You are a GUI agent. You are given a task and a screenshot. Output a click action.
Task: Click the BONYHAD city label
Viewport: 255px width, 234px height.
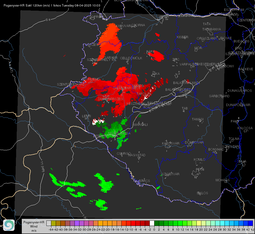[x=216, y=149]
